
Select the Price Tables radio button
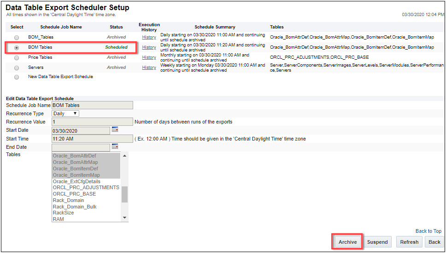click(x=17, y=58)
